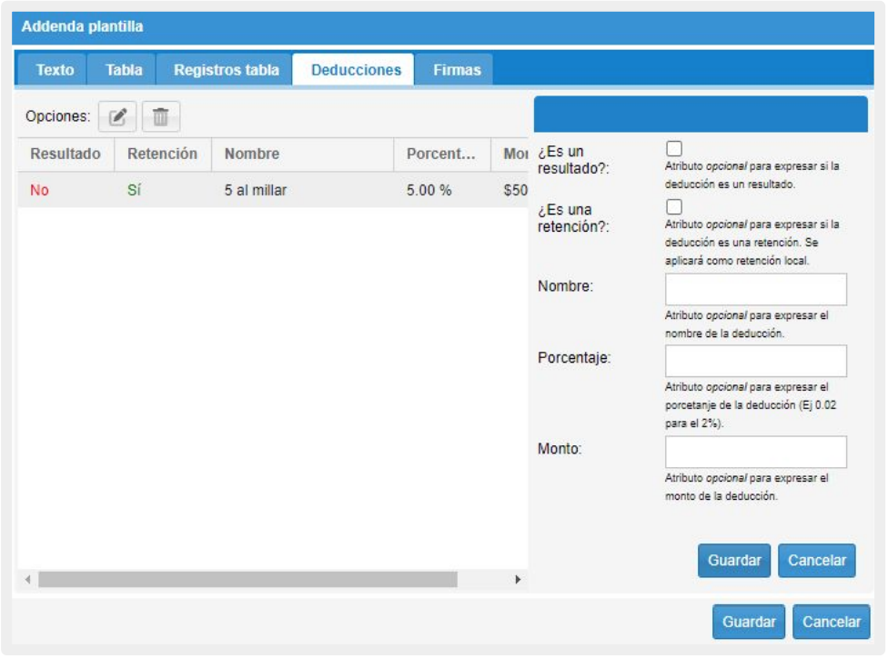
Task: Click the bottom dialog Cancelar button
Action: (x=831, y=622)
